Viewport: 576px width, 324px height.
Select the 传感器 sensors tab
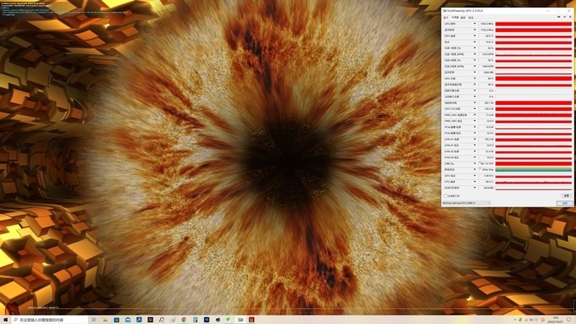[455, 17]
